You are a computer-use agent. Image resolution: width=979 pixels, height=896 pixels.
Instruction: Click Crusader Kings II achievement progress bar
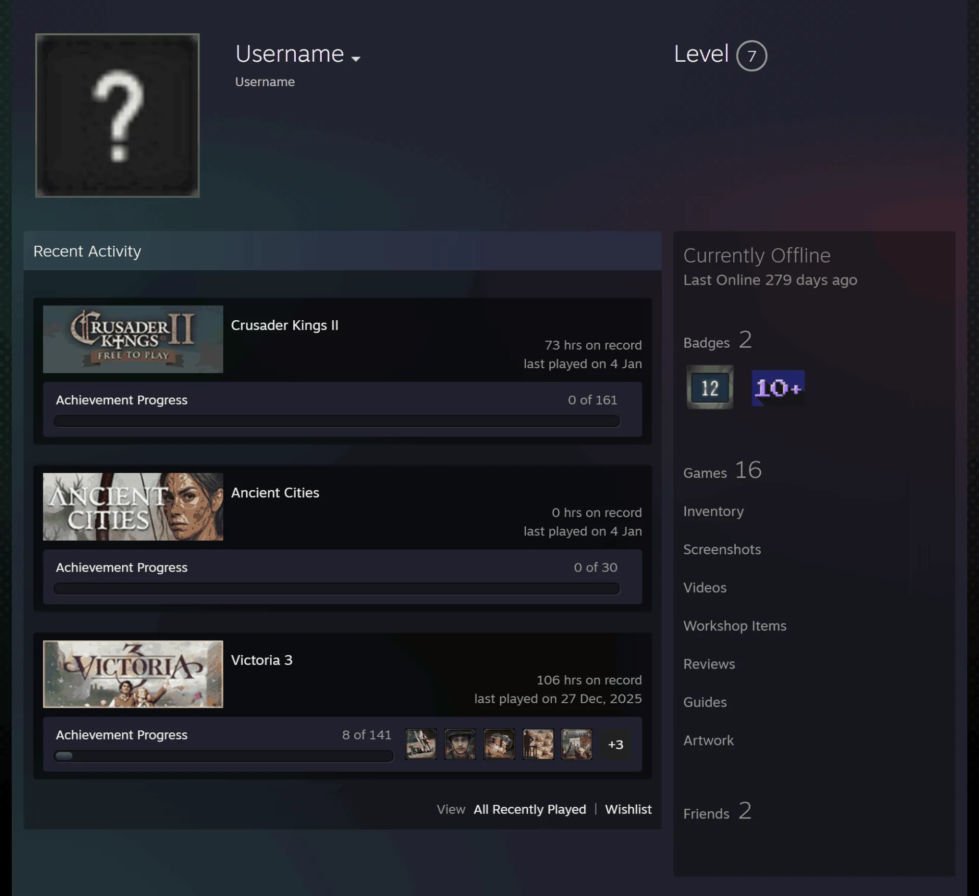(337, 421)
